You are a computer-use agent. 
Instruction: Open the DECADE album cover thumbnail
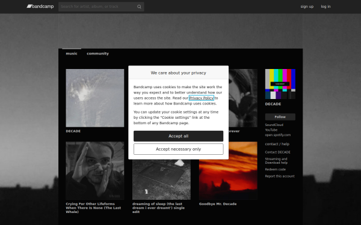95,98
